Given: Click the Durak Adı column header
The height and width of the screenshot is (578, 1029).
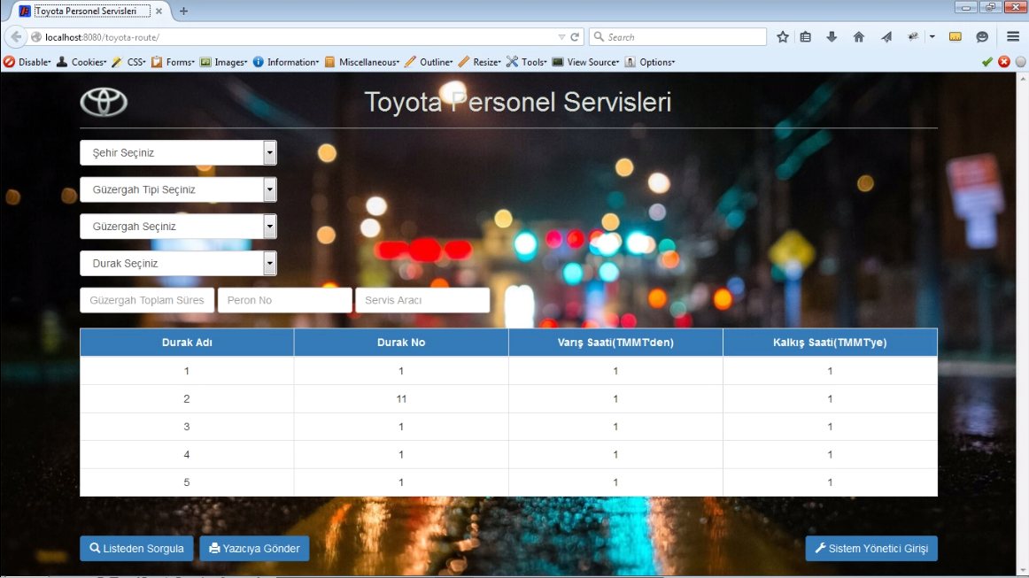Looking at the screenshot, I should (187, 343).
